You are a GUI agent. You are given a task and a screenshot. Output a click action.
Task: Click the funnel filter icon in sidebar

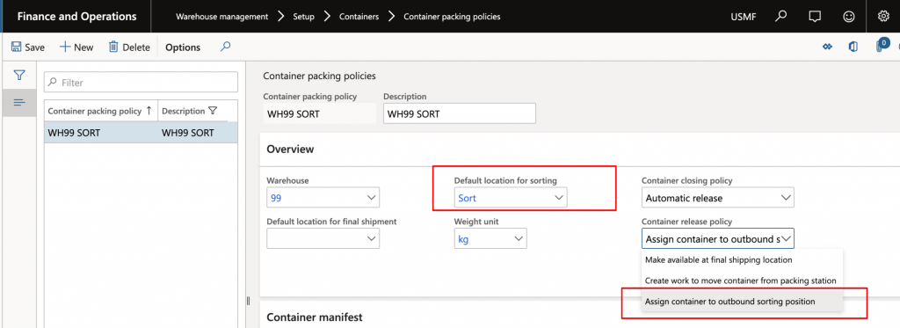[x=19, y=76]
